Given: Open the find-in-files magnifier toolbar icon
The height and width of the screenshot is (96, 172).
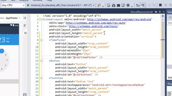Looking at the screenshot, I should pos(99,5).
